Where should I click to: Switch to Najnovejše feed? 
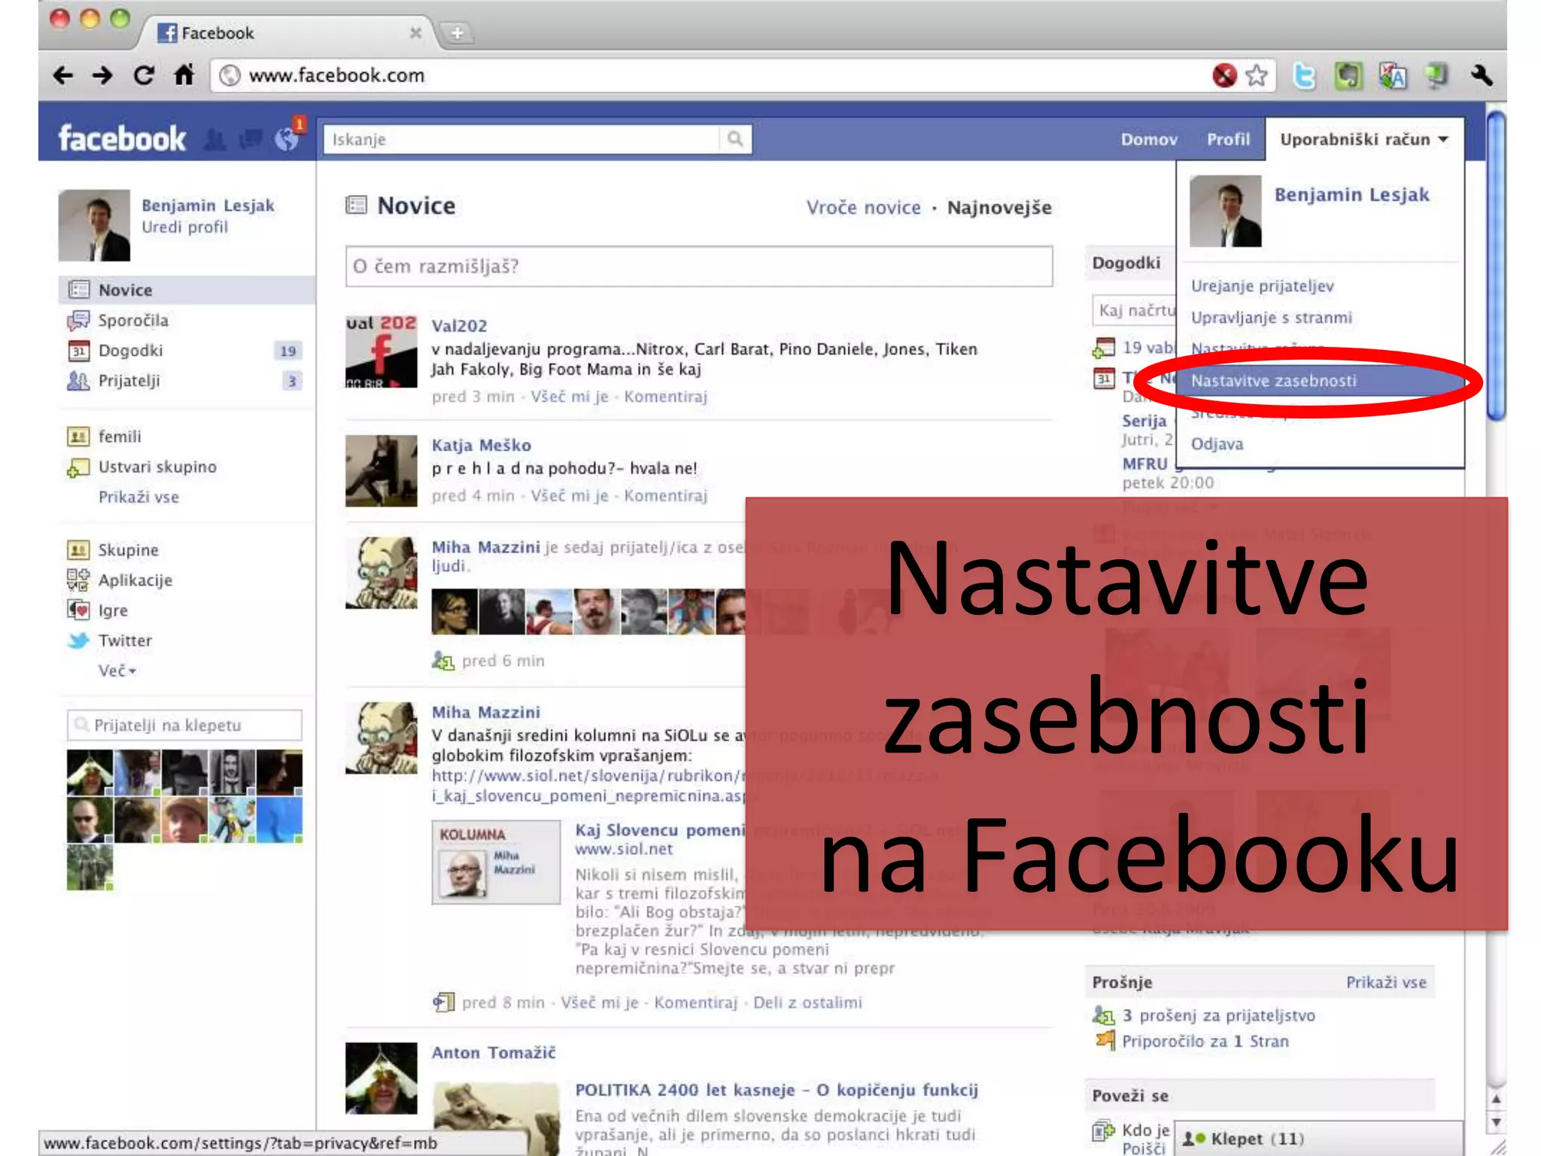[x=999, y=207]
